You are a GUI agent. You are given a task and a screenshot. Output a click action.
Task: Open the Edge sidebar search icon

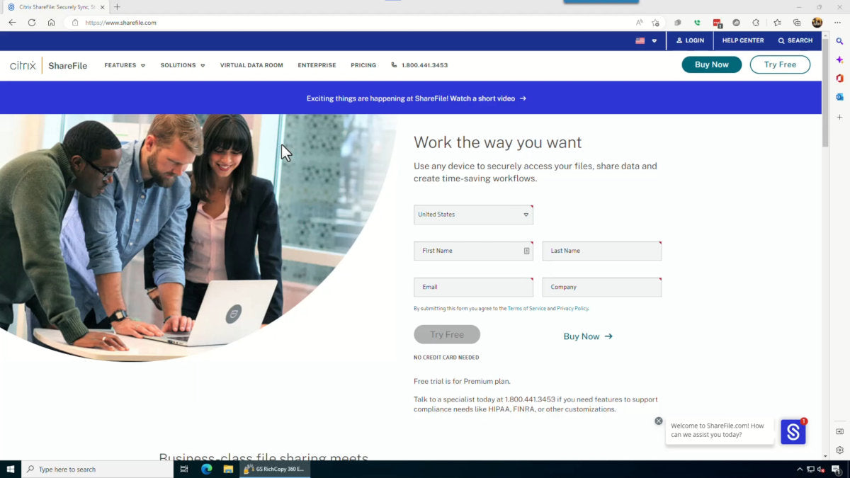[839, 42]
